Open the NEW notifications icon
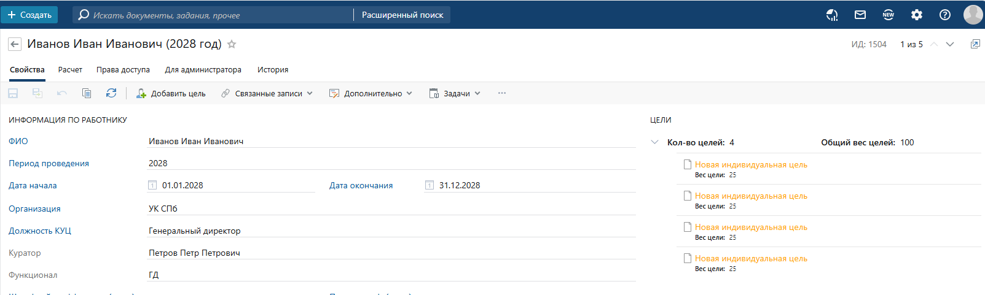 point(889,15)
